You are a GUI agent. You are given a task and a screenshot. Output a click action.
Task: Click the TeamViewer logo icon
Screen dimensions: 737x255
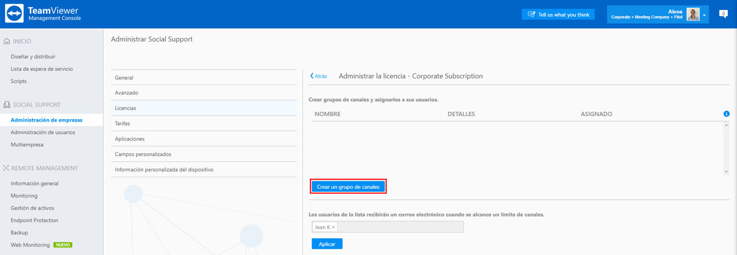(x=14, y=14)
